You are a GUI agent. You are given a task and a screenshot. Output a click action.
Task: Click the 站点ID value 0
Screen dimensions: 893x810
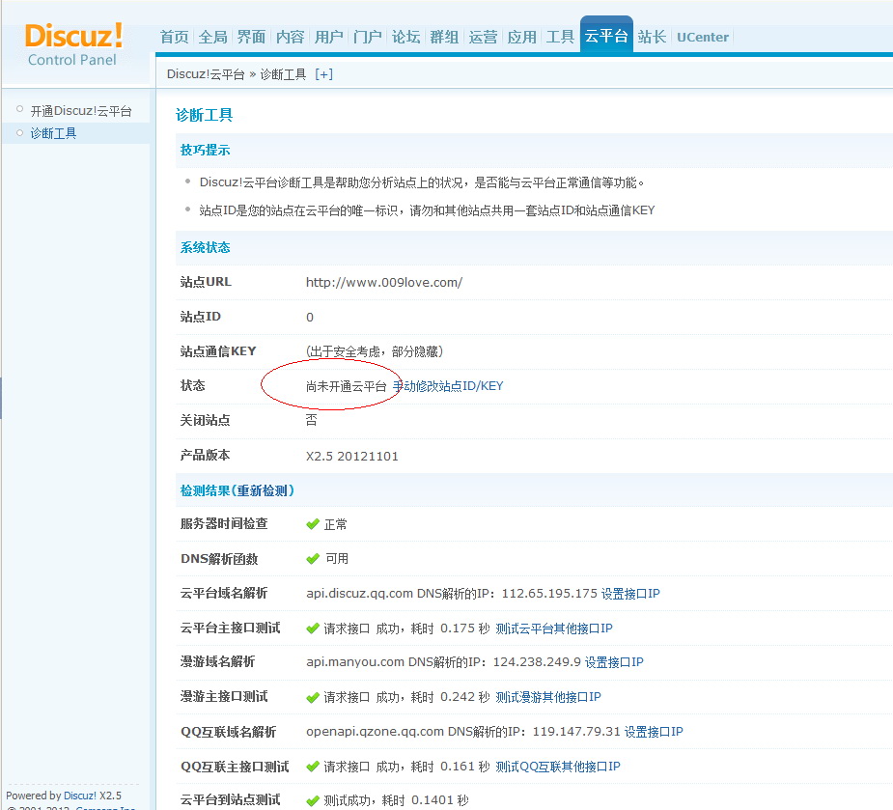point(310,318)
